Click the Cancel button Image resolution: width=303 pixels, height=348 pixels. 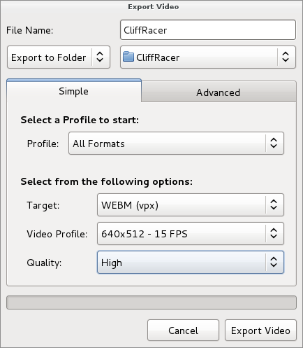[183, 330]
